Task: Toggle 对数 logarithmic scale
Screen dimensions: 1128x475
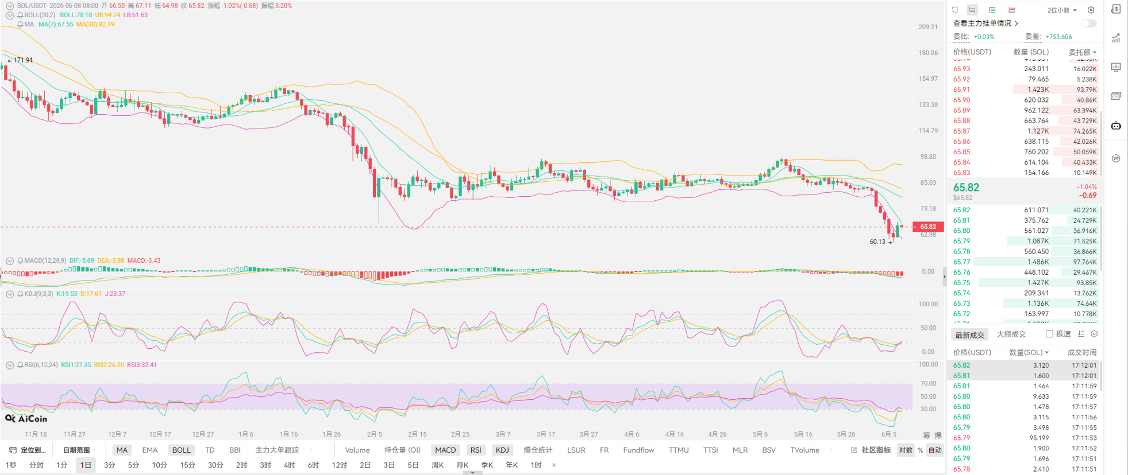Action: click(x=906, y=450)
